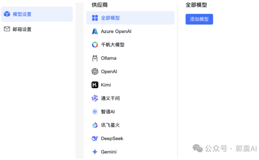This screenshot has height=160, width=259.
Task: Click the Azure OpenAI logo icon
Action: click(95, 31)
